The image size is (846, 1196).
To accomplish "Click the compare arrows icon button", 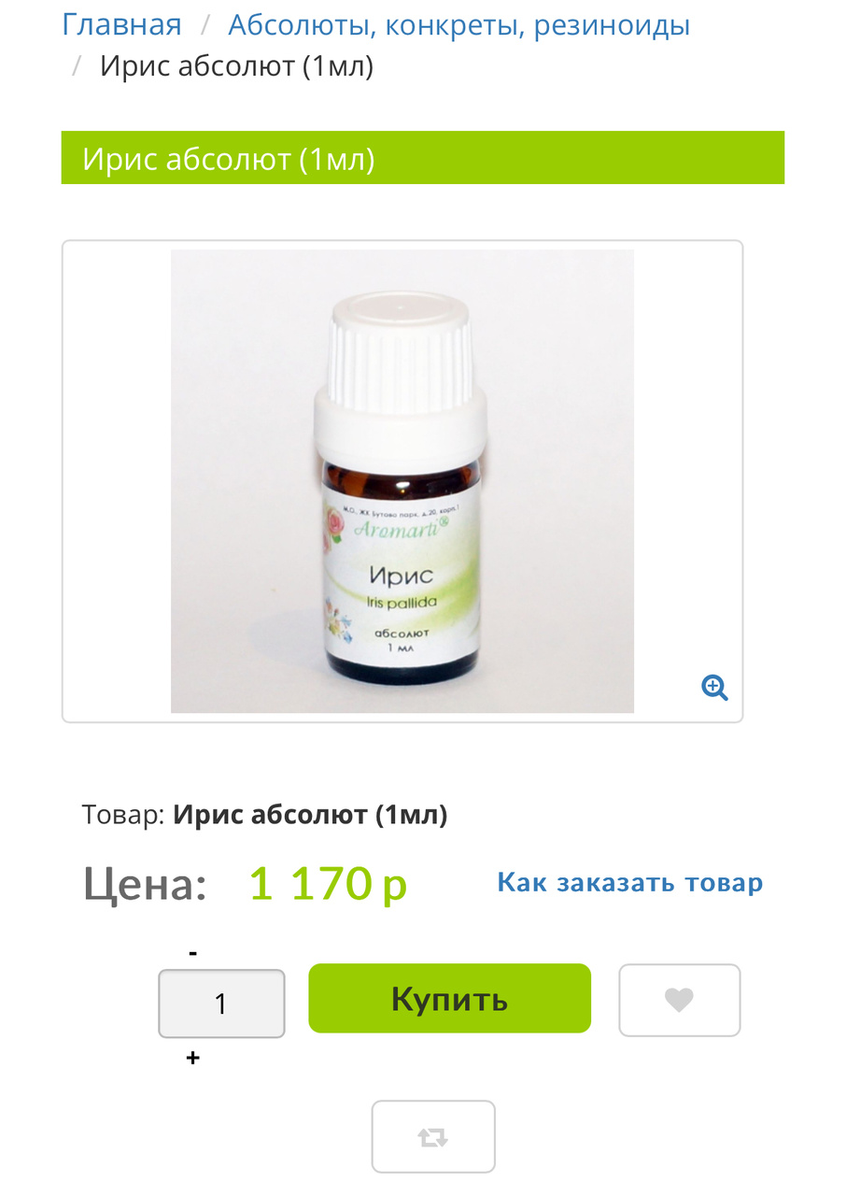I will coord(433,1137).
